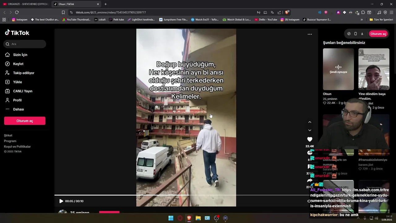
Task: Click the TikTok coin icon in header
Action: point(349,34)
